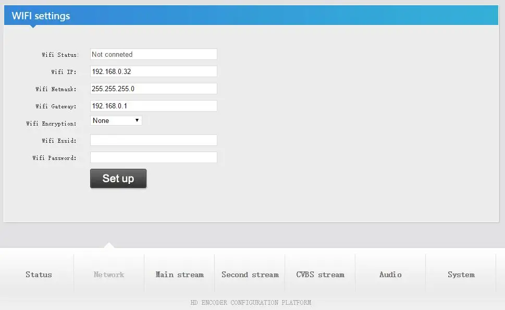Click the Wifi IP label
This screenshot has height=310, width=505.
click(64, 72)
